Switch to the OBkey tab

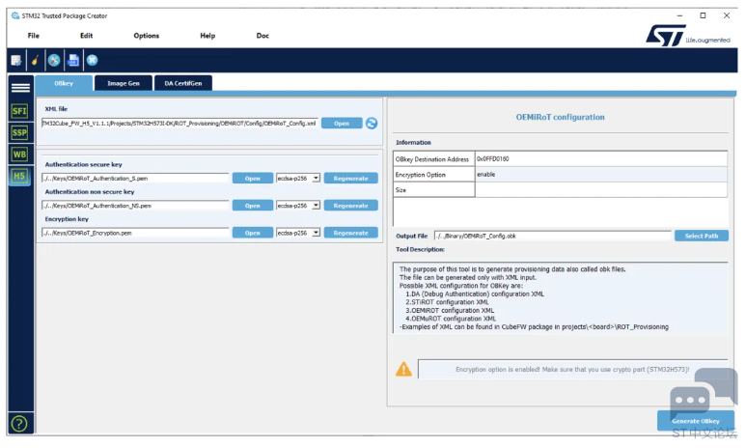[64, 83]
